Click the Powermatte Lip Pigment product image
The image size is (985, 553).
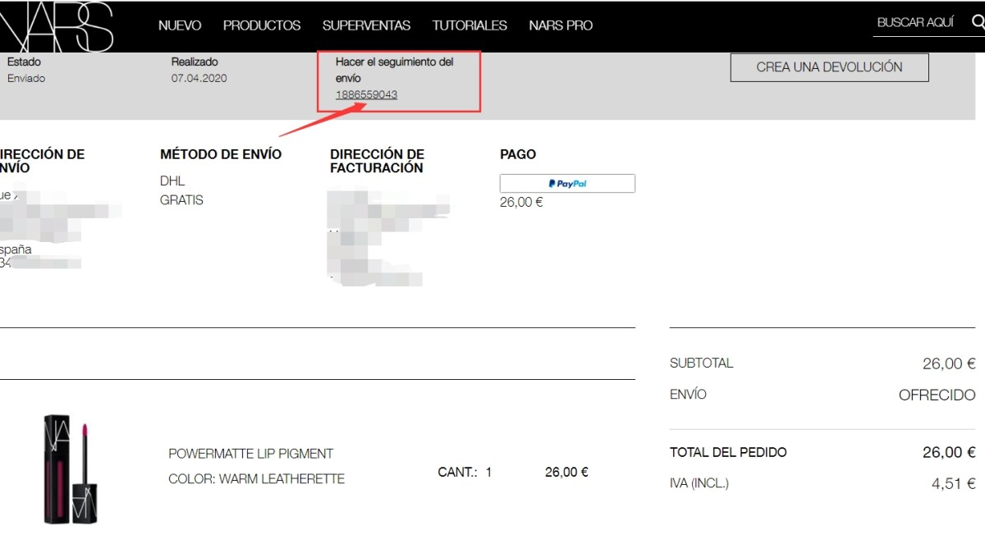(x=69, y=468)
